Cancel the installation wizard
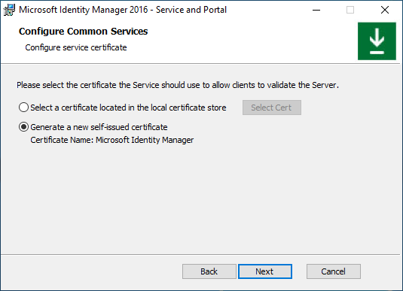The height and width of the screenshot is (291, 403). tap(334, 271)
